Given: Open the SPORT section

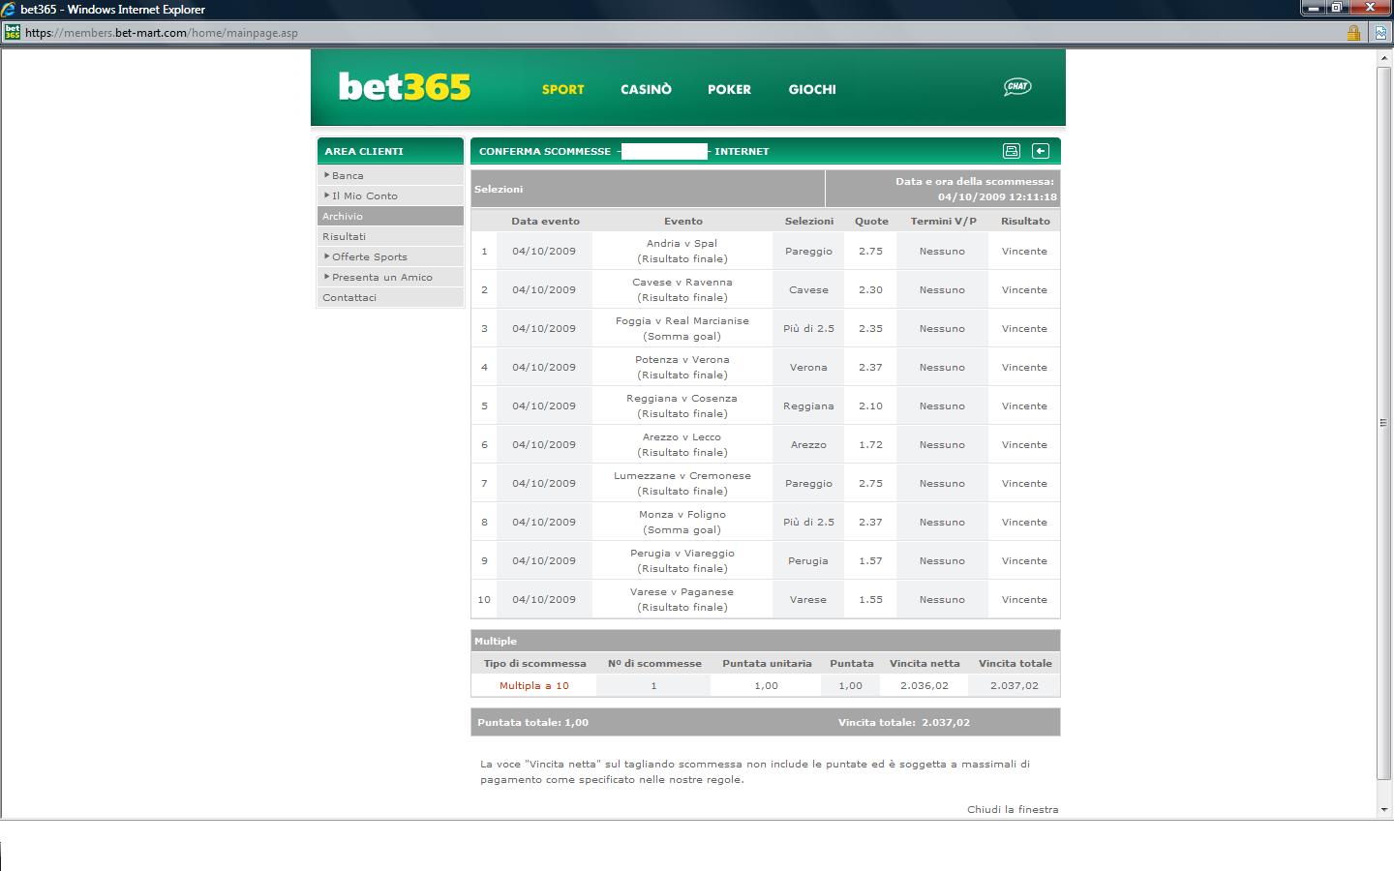Looking at the screenshot, I should pos(563,89).
